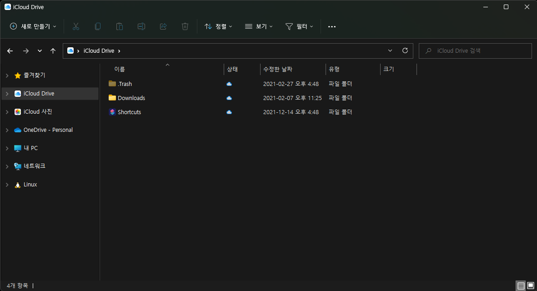Open the 필터 filter menu
This screenshot has height=291, width=537.
pyautogui.click(x=299, y=26)
